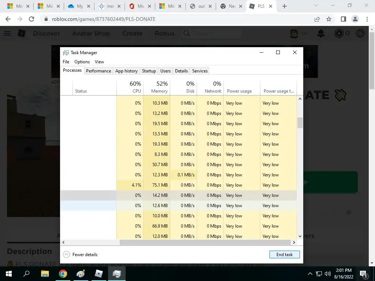This screenshot has height=281, width=375.
Task: Switch to the Details tab
Action: (x=181, y=71)
